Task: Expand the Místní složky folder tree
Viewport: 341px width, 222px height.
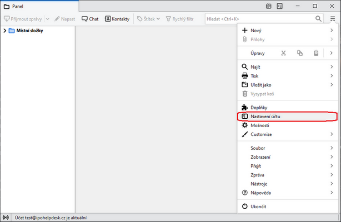Action: coord(4,31)
